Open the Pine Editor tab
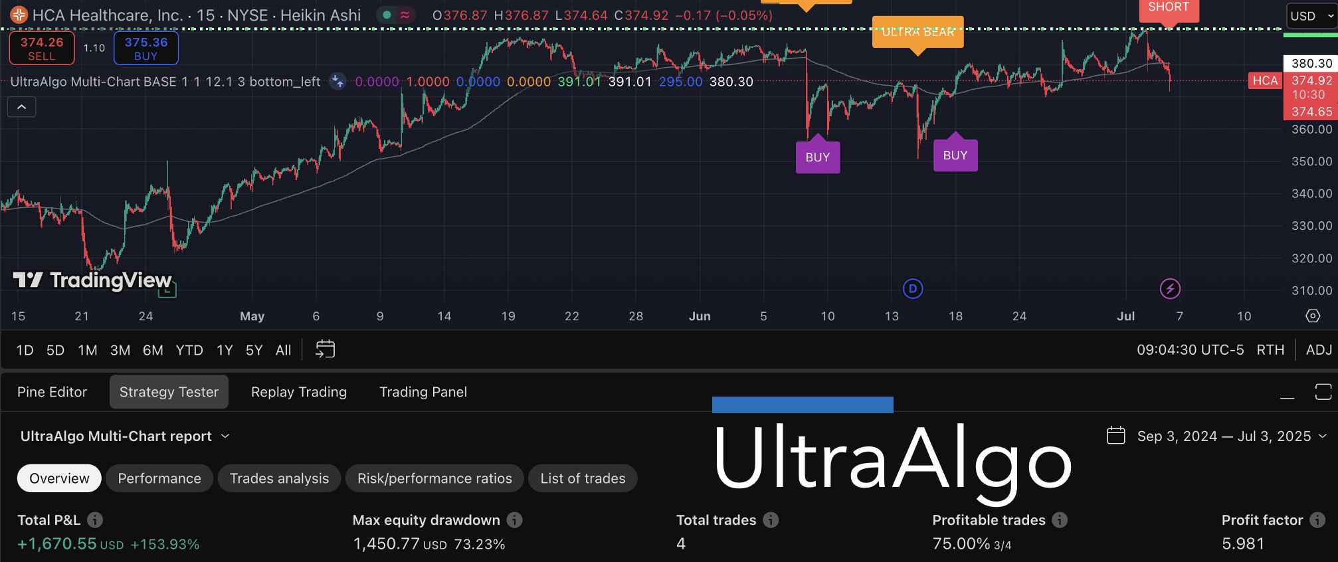 point(52,392)
